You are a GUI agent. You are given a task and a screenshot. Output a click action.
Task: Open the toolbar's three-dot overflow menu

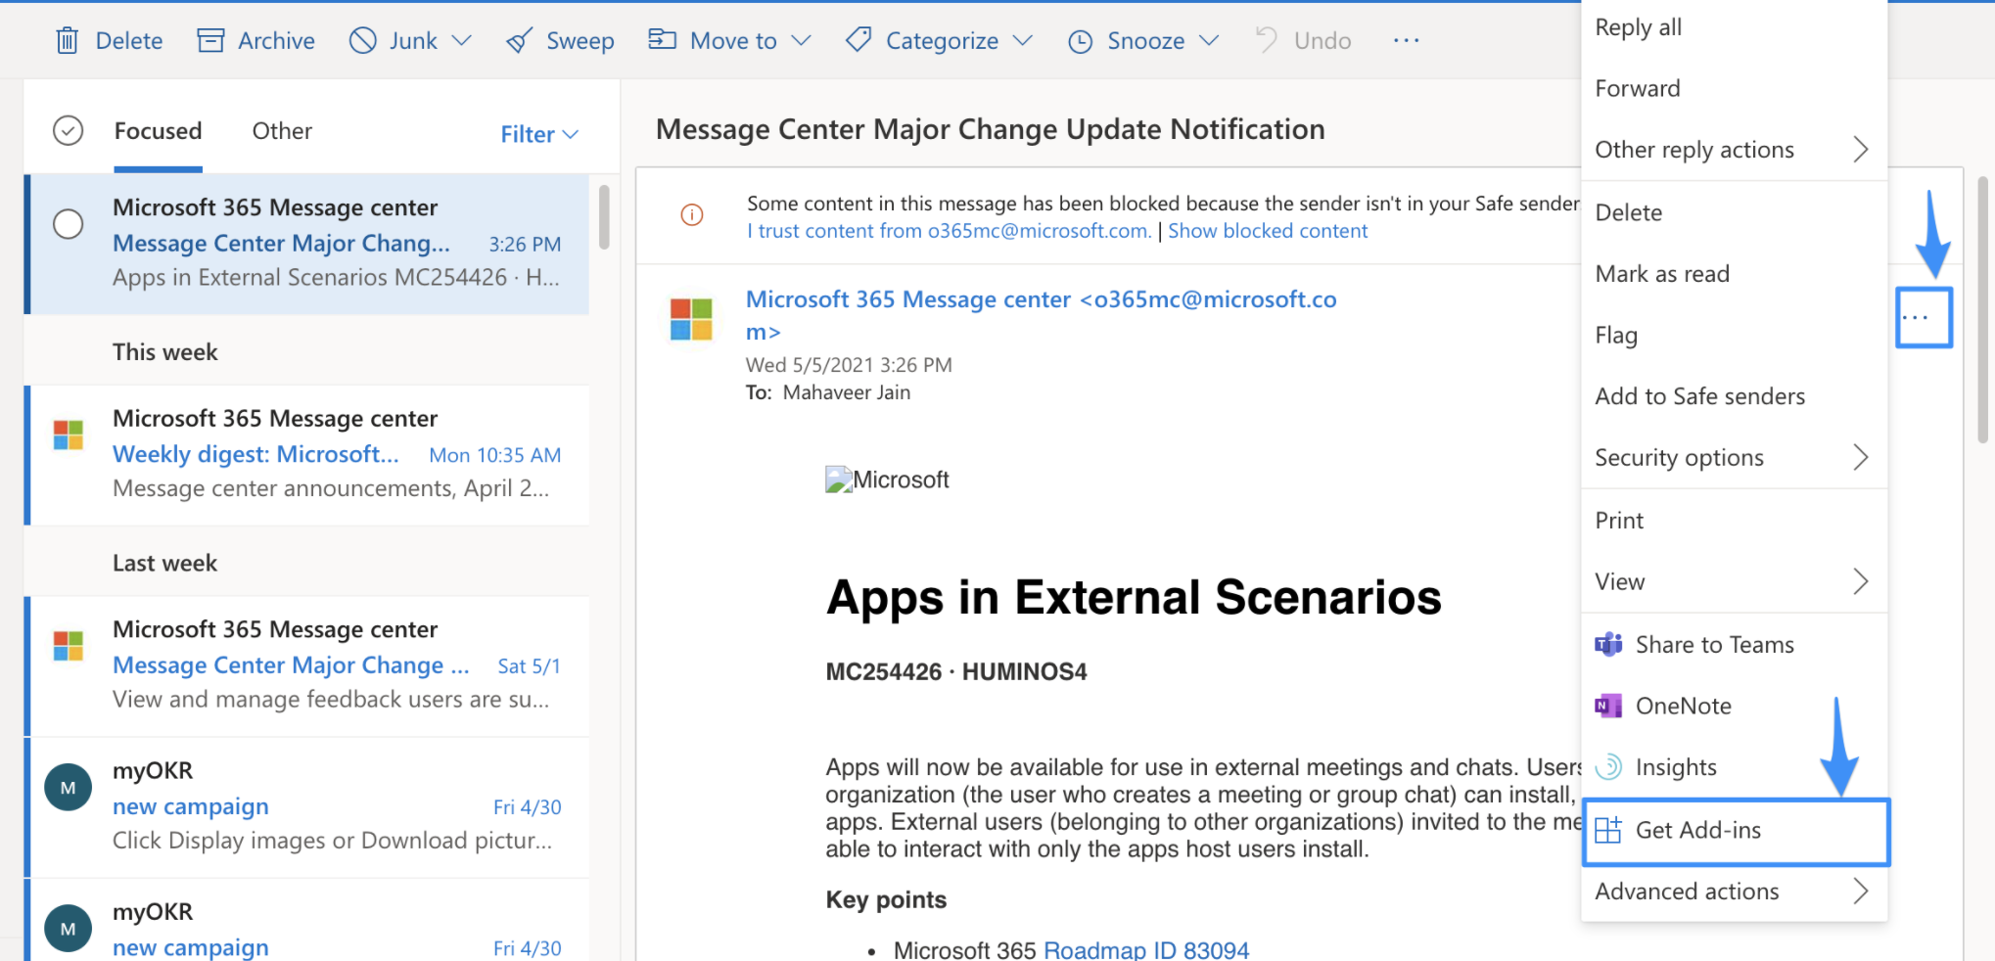pos(1407,40)
